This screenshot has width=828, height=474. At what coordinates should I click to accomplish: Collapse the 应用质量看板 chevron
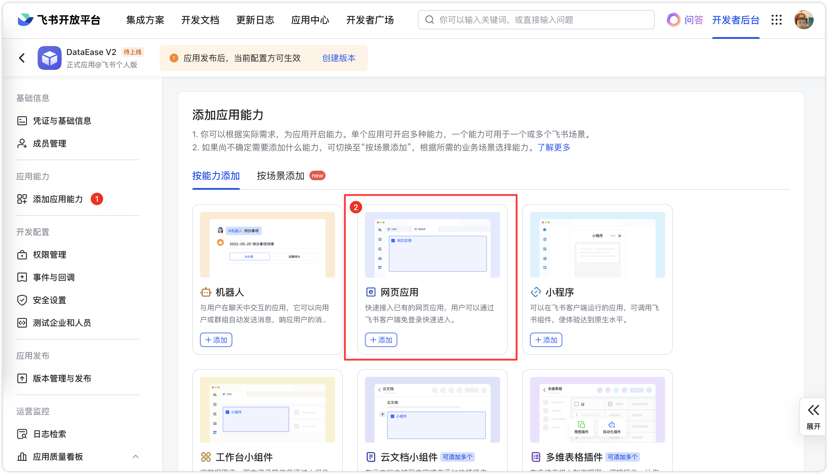(135, 457)
